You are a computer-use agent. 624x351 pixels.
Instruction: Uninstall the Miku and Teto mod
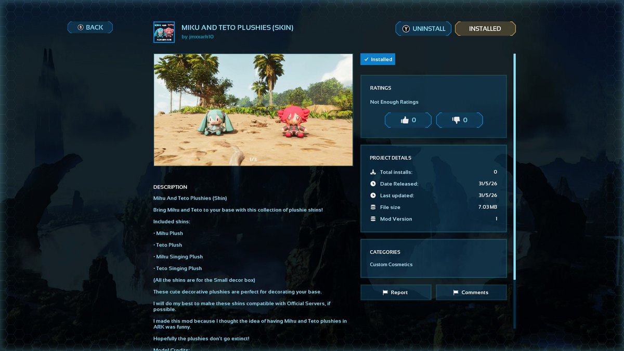(x=423, y=29)
